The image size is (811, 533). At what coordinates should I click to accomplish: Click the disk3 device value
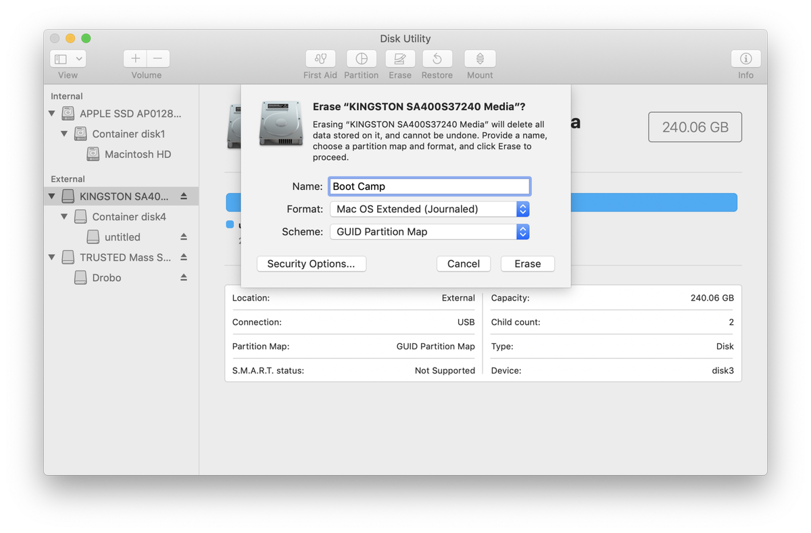point(722,371)
